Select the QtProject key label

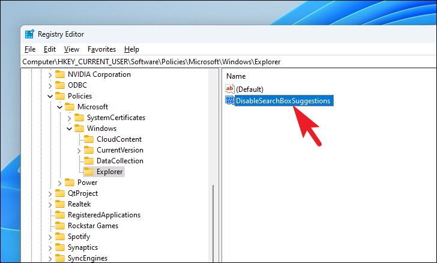pyautogui.click(x=83, y=193)
